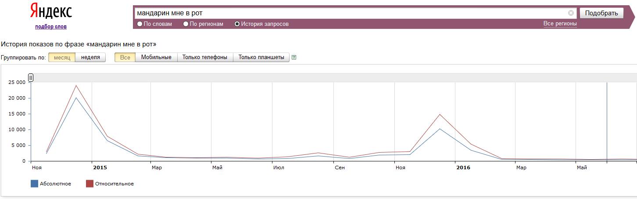Switch to the Все devices tab
This screenshot has width=637, height=199.
coord(125,57)
